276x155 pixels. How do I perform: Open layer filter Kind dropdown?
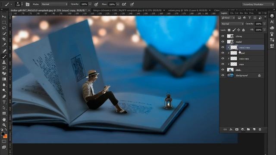click(228, 18)
